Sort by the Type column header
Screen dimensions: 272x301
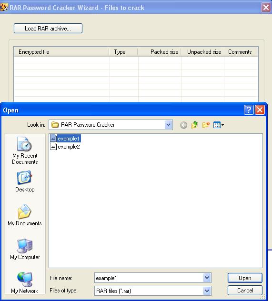point(123,52)
